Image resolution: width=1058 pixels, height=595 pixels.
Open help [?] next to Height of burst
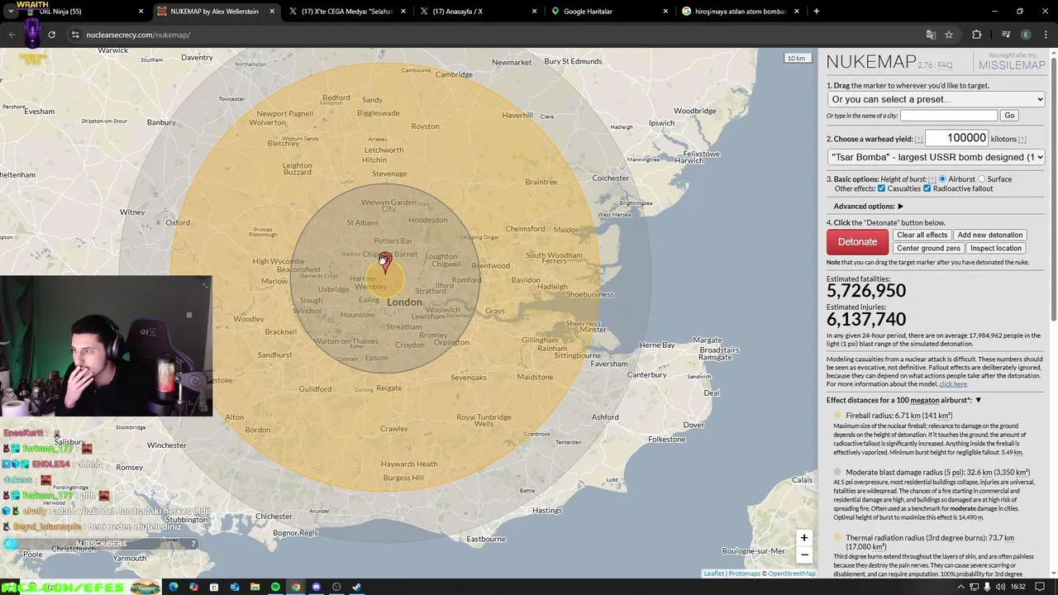[x=932, y=179]
